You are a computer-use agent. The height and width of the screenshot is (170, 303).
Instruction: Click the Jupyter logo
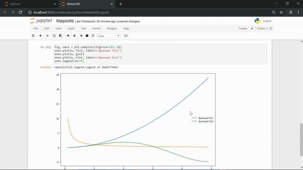(x=41, y=21)
